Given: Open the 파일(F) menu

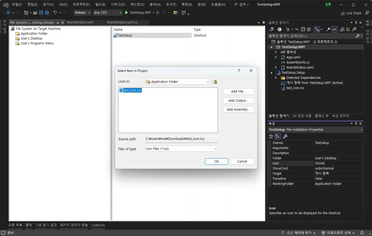Looking at the screenshot, I should (17, 5).
